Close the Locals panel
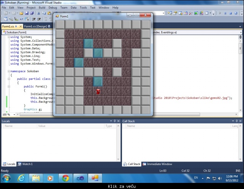The image size is (244, 189). pyautogui.click(x=119, y=121)
